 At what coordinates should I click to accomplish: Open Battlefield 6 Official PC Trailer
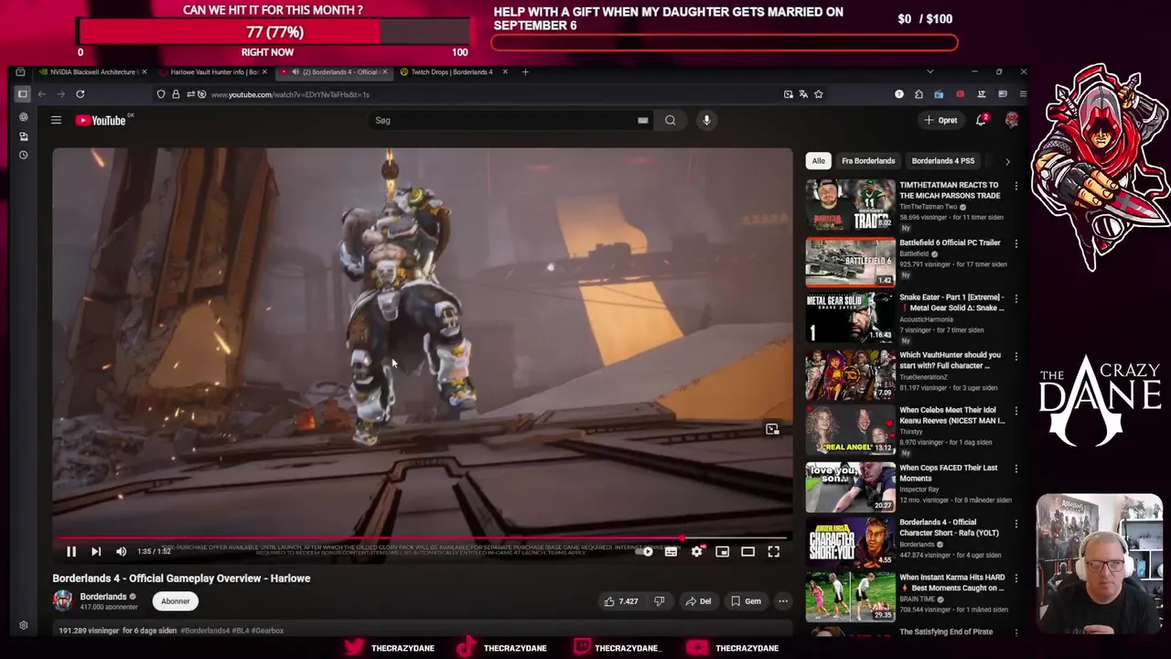pos(950,243)
